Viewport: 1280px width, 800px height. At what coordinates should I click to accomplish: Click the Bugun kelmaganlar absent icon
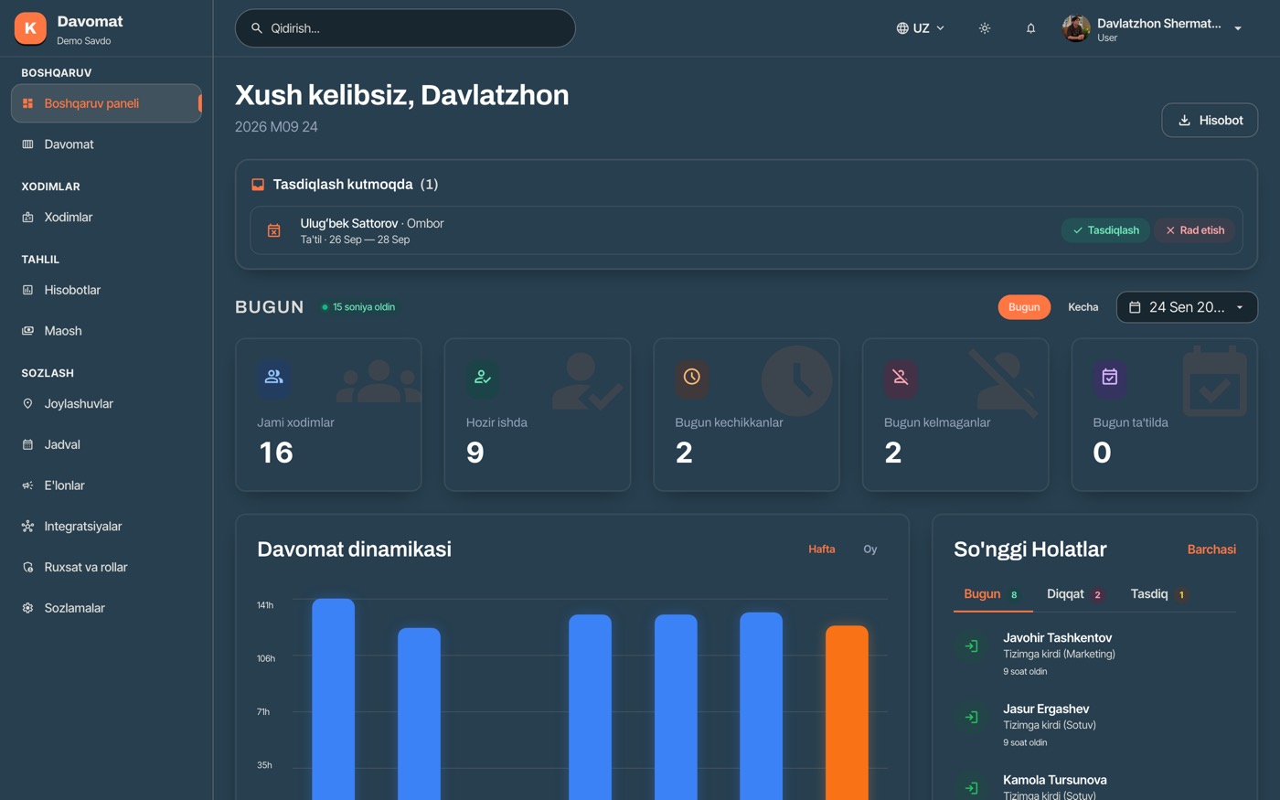click(x=901, y=377)
